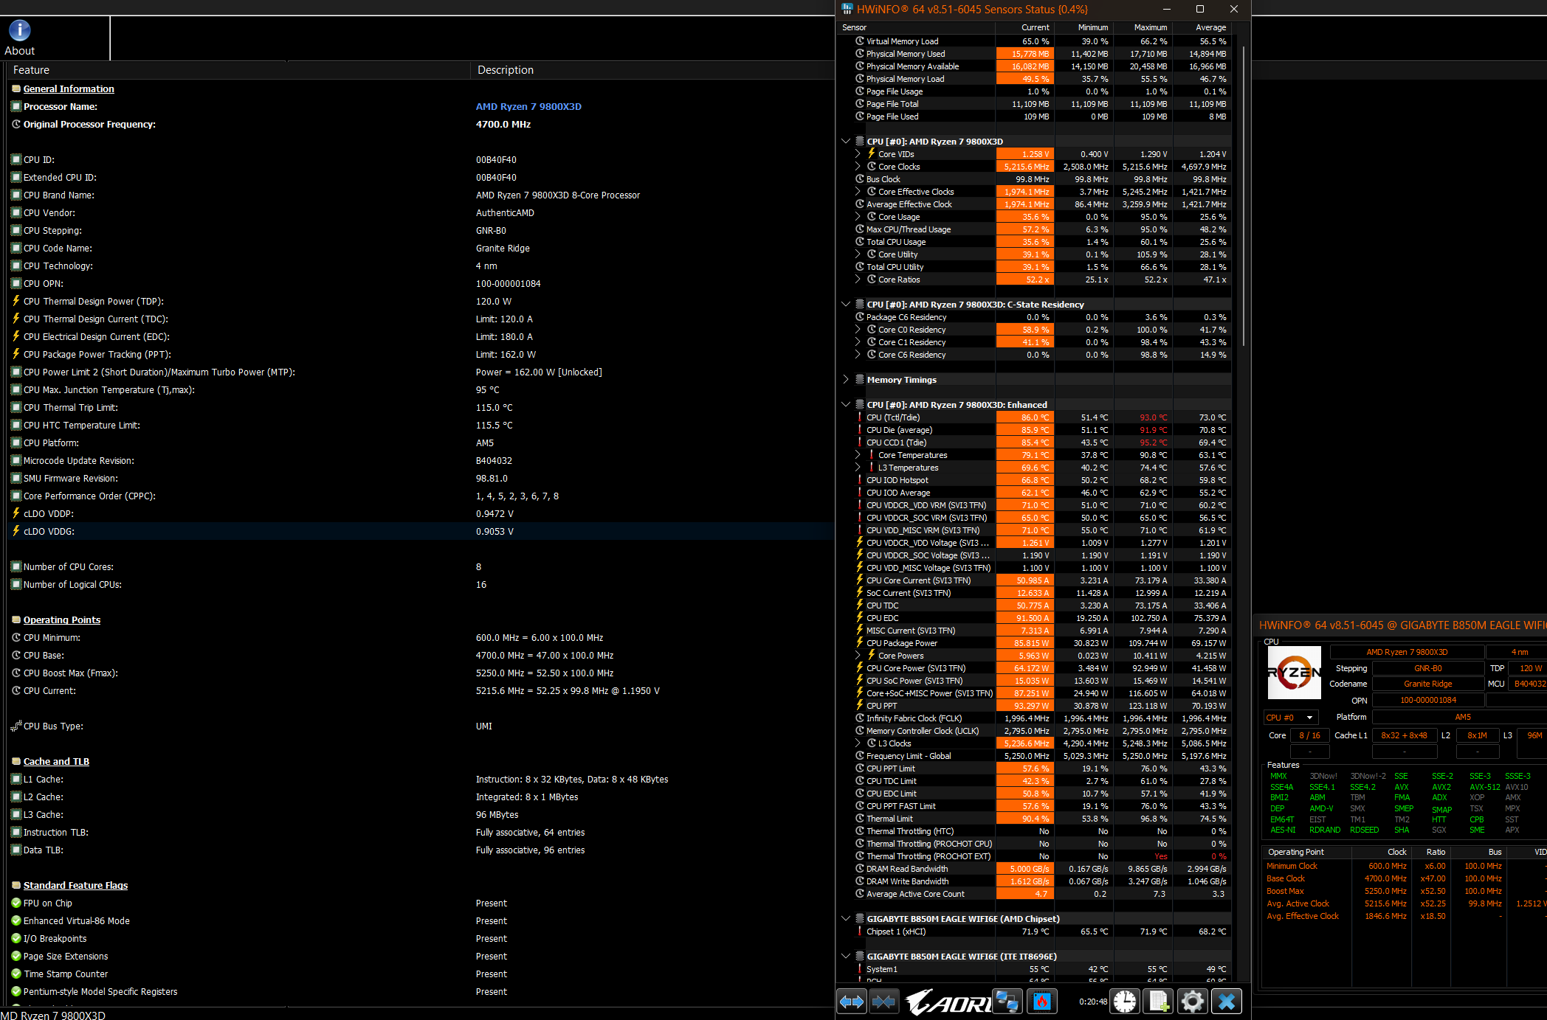Click the Maximum column header
The width and height of the screenshot is (1547, 1020).
pos(1143,27)
